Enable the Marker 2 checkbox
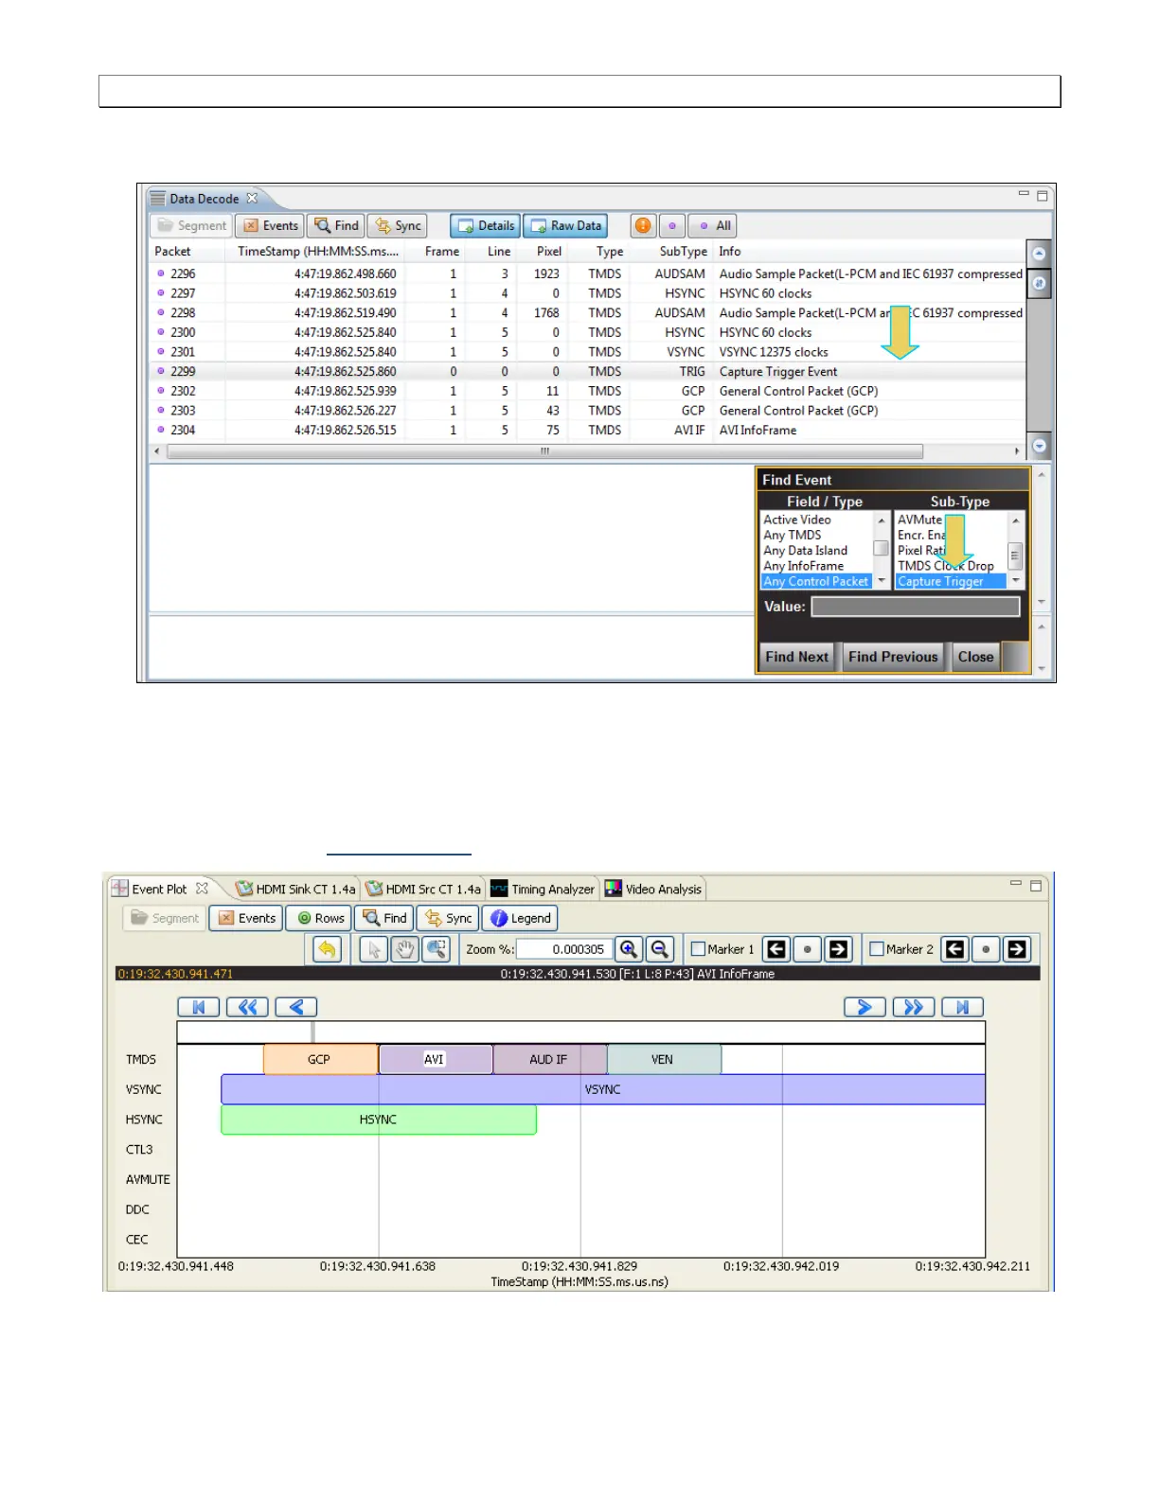The image size is (1159, 1499). click(x=876, y=949)
